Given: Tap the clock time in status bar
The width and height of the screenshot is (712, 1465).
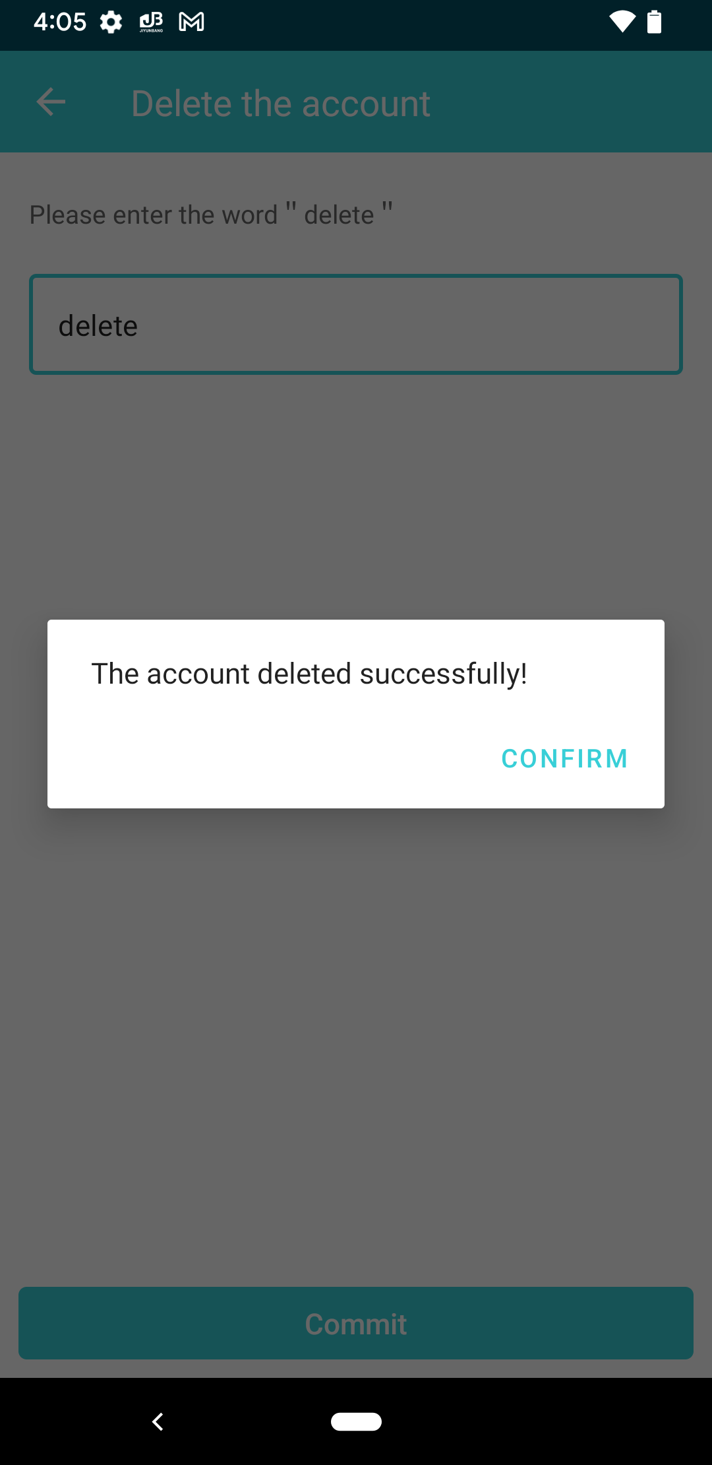Looking at the screenshot, I should click(x=59, y=22).
